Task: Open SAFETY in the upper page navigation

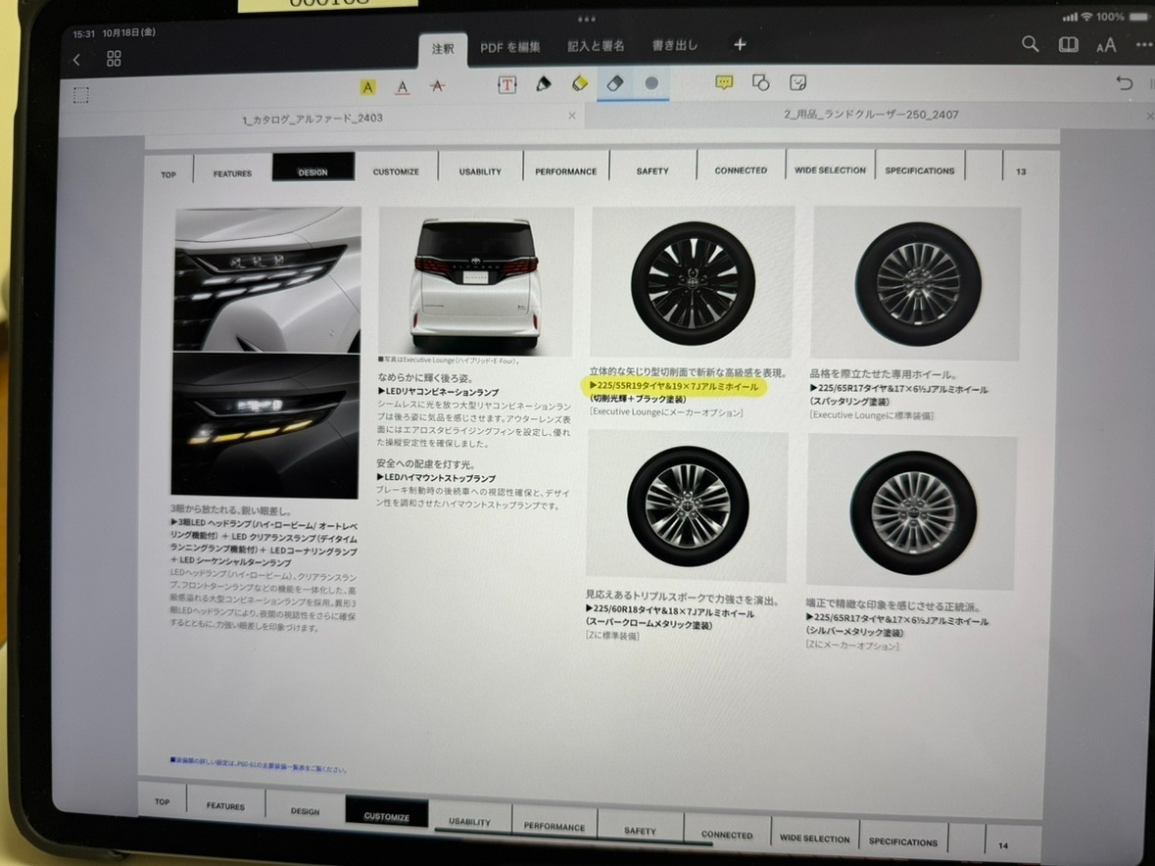Action: (652, 170)
